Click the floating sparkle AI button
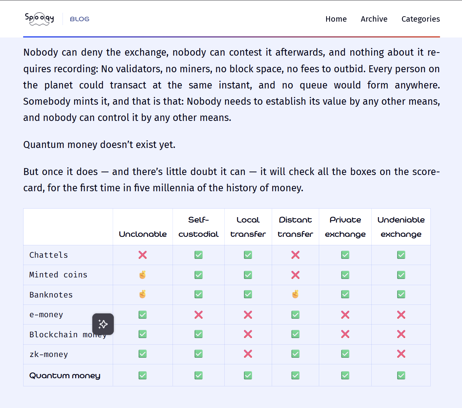Viewport: 462px width, 408px height. (x=103, y=324)
